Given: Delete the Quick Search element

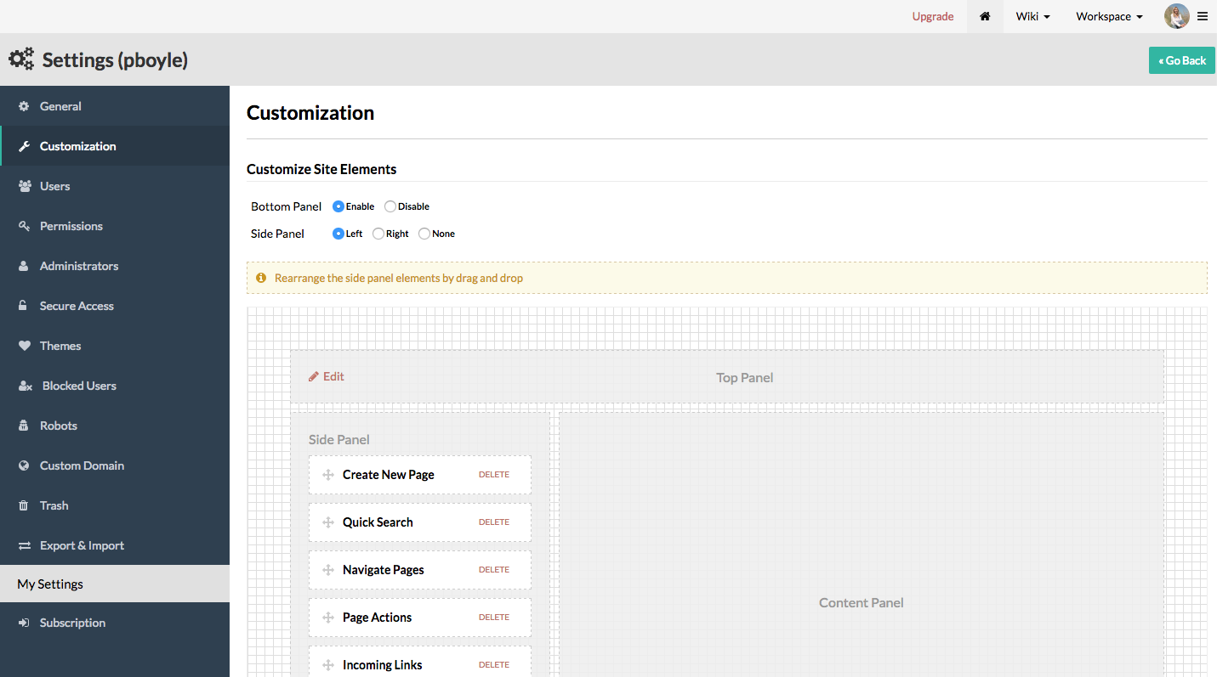Looking at the screenshot, I should (x=494, y=522).
